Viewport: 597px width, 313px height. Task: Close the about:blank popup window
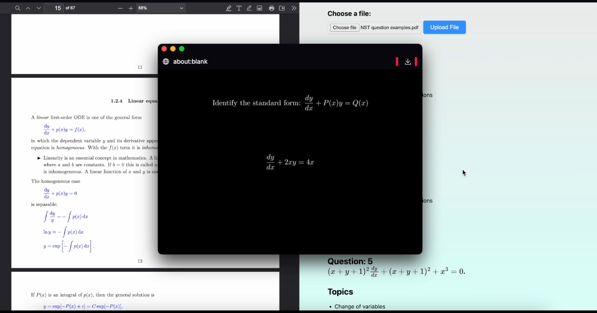(164, 49)
